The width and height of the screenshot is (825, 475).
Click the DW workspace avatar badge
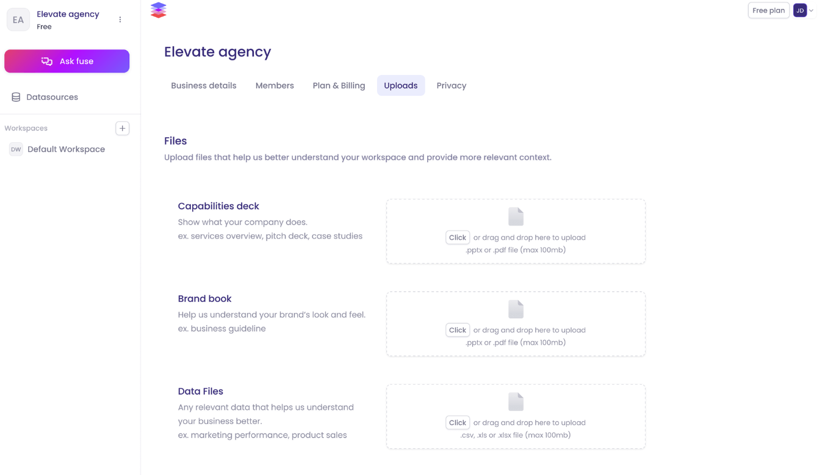(16, 149)
